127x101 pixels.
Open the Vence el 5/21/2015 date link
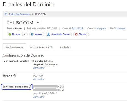pyautogui.click(x=77, y=29)
